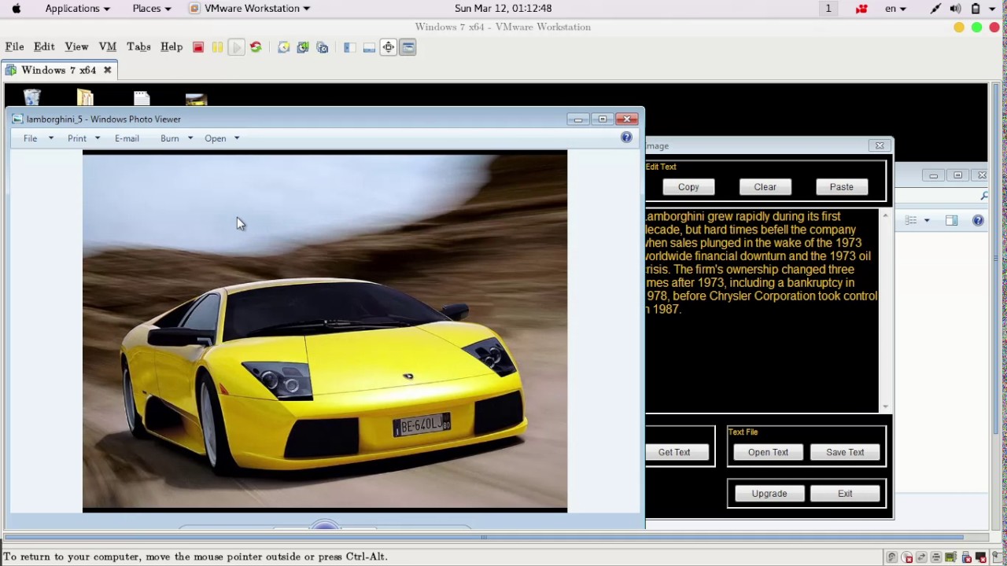Open the en keyboard layout dropdown
This screenshot has width=1007, height=566.
coord(895,9)
